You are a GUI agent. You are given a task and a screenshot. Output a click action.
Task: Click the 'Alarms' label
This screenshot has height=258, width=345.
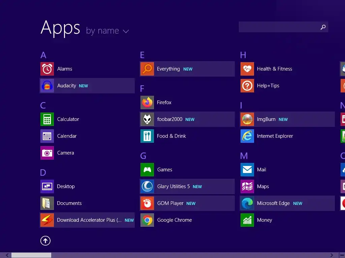(x=65, y=69)
